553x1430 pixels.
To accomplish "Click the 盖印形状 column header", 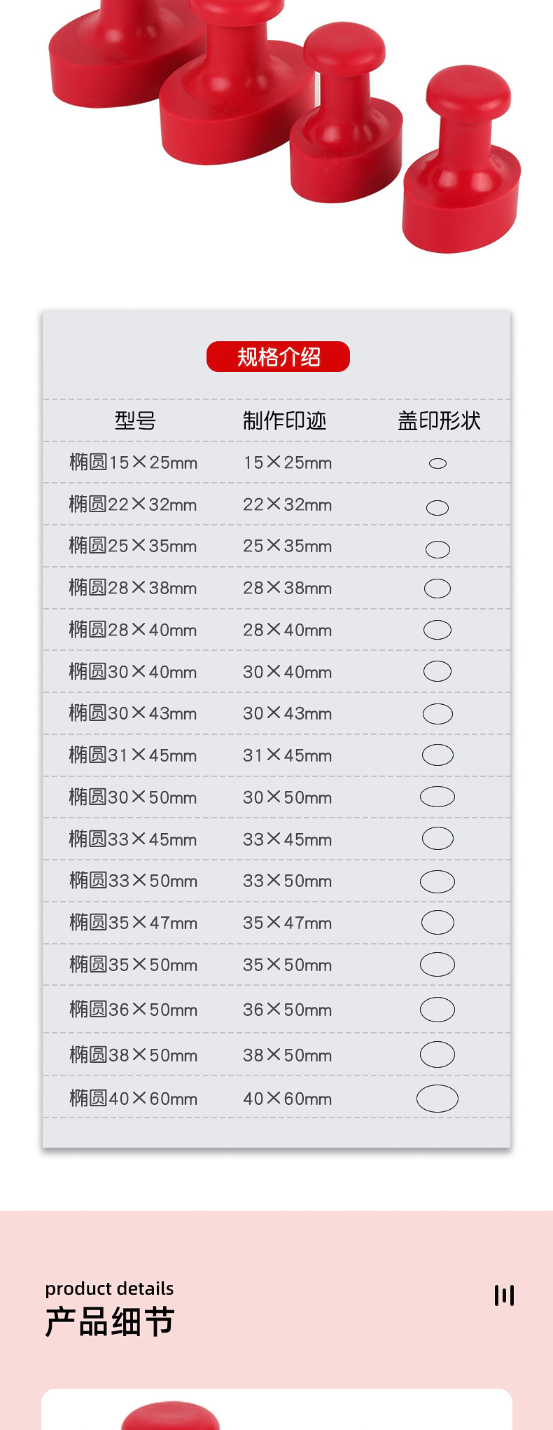I will (439, 420).
